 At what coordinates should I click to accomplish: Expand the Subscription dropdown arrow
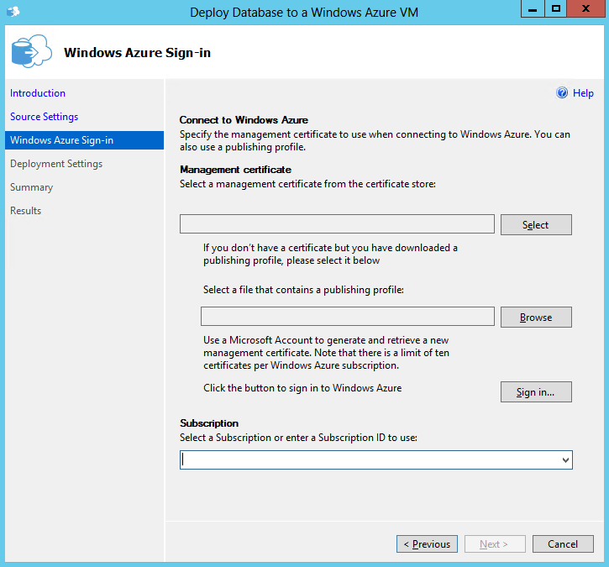click(565, 460)
